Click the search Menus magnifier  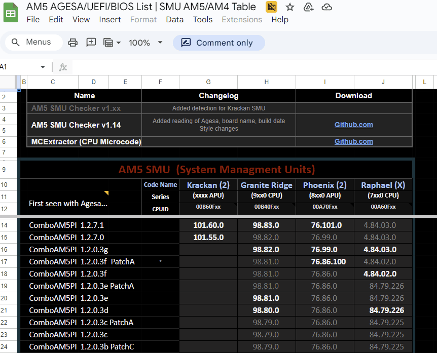click(x=16, y=43)
